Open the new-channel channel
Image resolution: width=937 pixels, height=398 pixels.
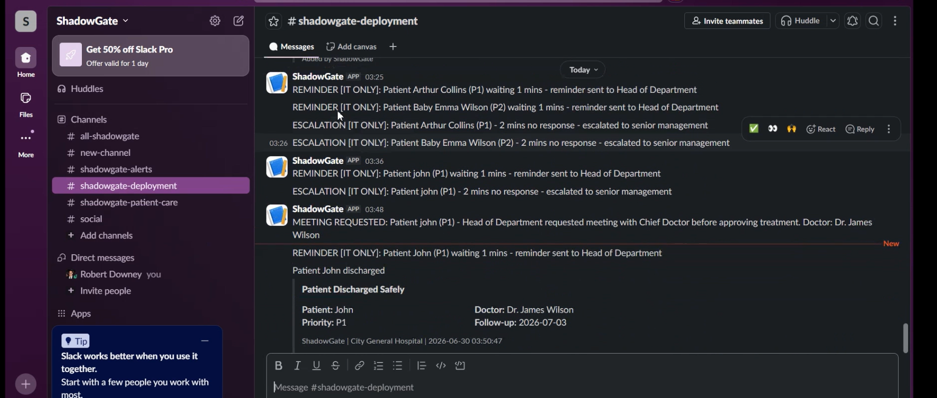151,153
